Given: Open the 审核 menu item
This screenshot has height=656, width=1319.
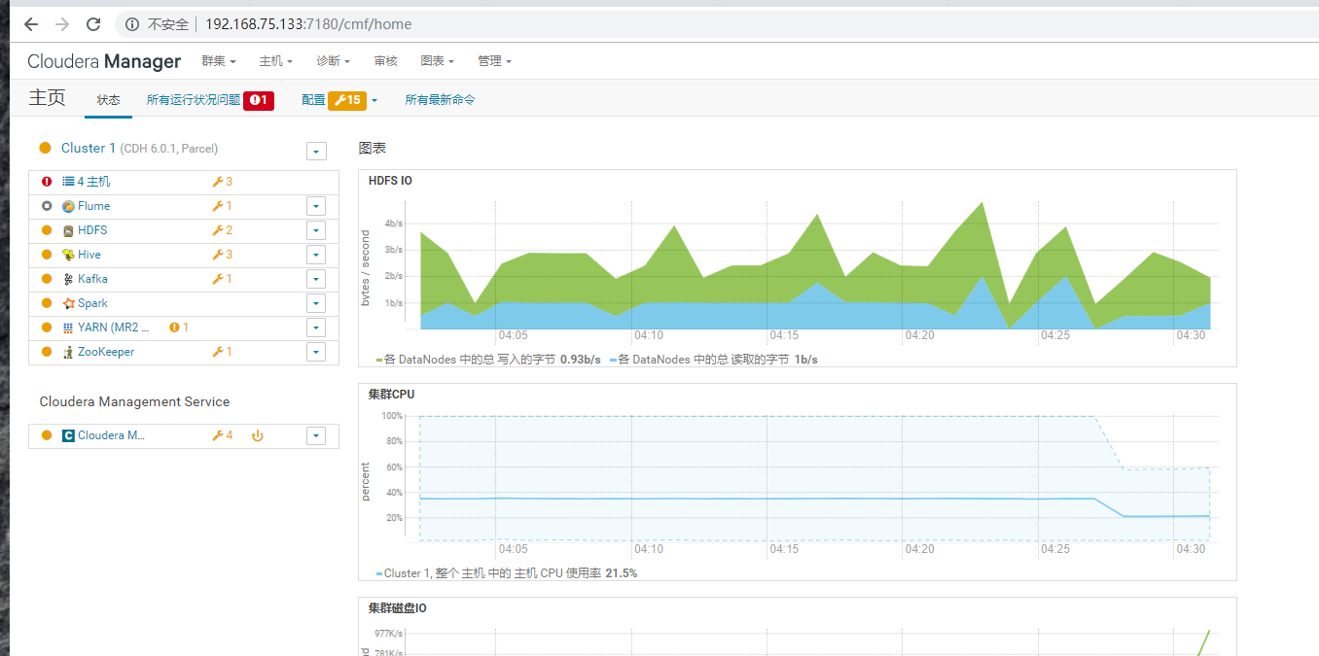Looking at the screenshot, I should [x=386, y=61].
